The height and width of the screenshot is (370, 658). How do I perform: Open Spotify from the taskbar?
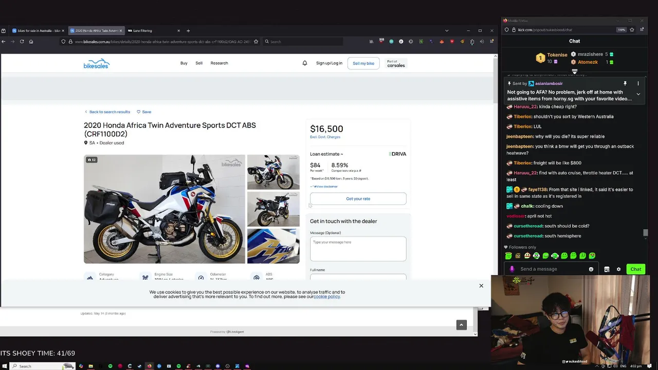click(x=110, y=366)
